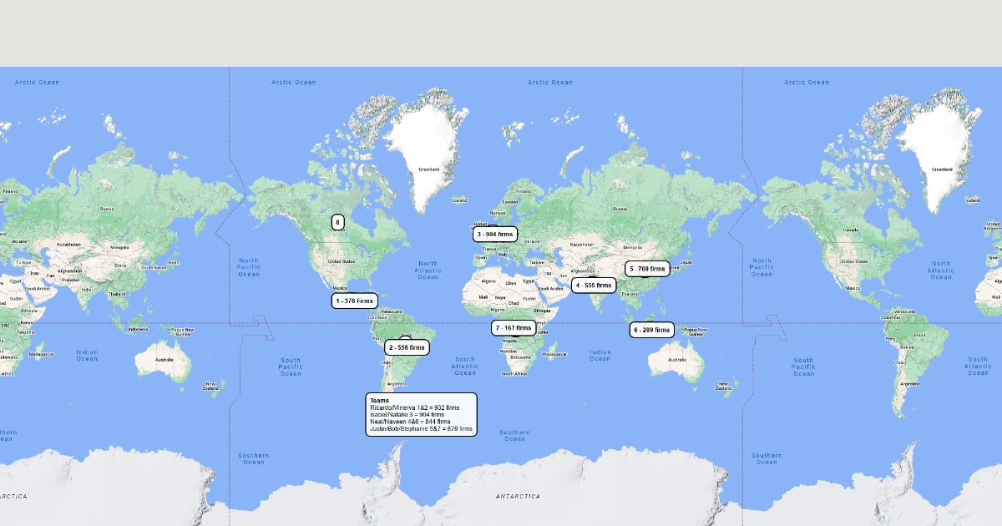The image size is (1002, 526).
Task: Select 'Neal/Naveen 4&6 = 844 firms' line
Action: tap(410, 422)
